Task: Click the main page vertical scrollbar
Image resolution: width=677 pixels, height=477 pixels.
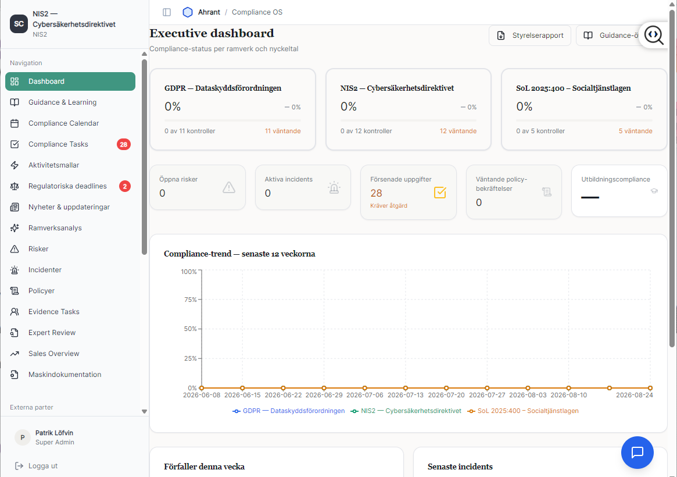Action: (672, 178)
